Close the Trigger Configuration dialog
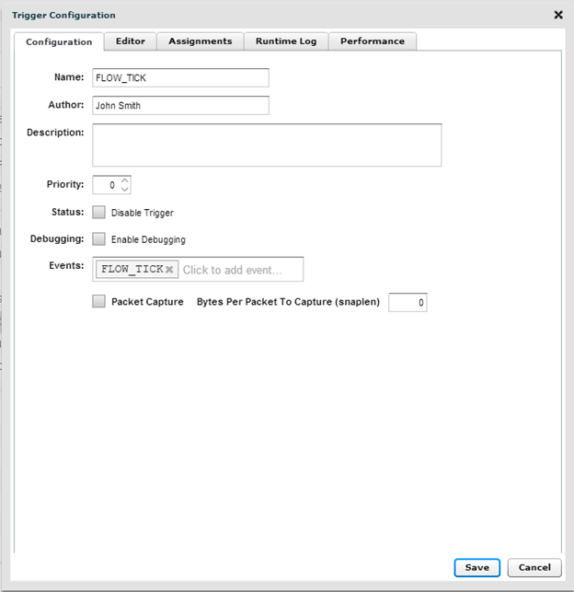 tap(557, 15)
